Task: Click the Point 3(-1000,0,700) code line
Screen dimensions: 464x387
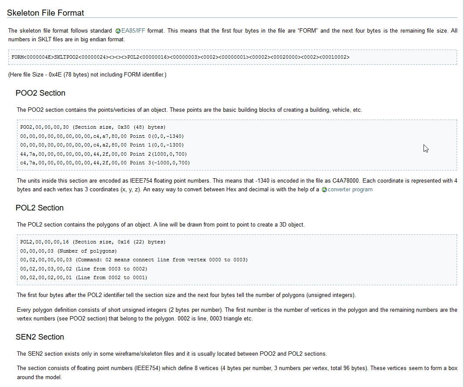Action: pos(105,163)
